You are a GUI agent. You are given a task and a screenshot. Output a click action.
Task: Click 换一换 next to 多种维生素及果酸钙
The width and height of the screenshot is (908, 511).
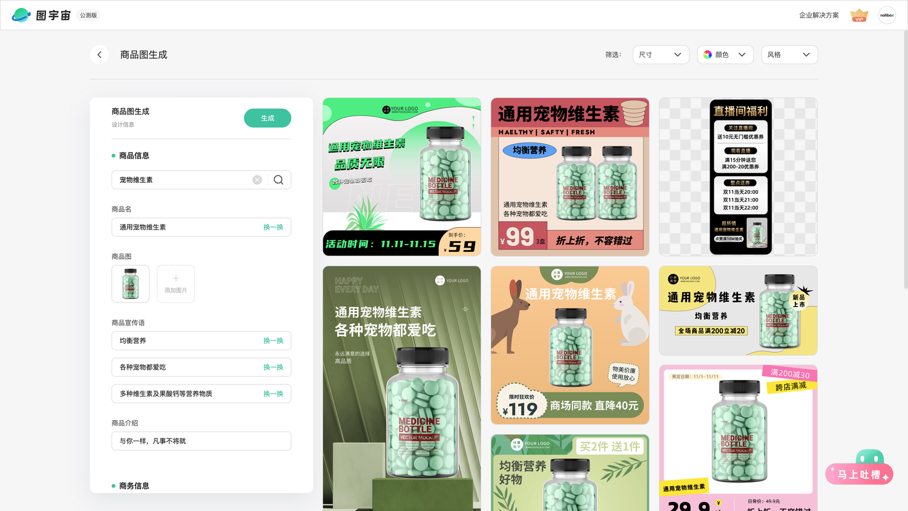(x=273, y=394)
